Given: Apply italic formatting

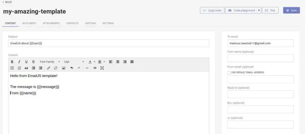Looking at the screenshot, I should pos(19,62).
